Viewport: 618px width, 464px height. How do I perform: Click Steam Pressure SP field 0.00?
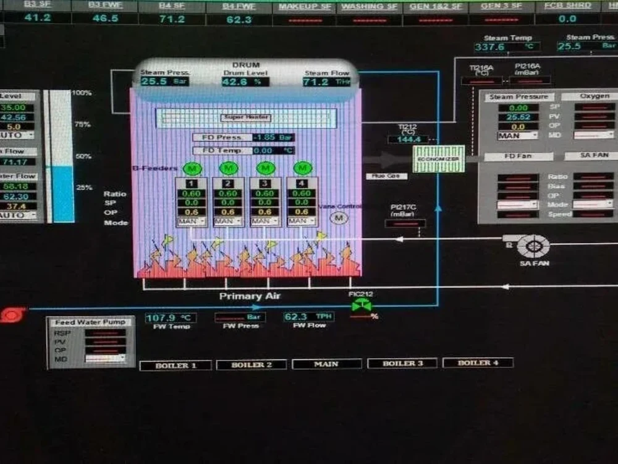(x=519, y=108)
